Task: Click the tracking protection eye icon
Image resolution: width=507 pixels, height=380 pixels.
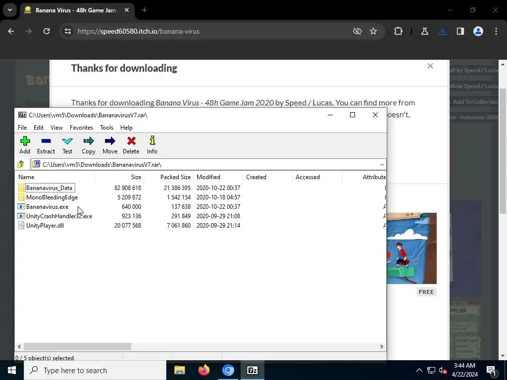Action: 357,31
